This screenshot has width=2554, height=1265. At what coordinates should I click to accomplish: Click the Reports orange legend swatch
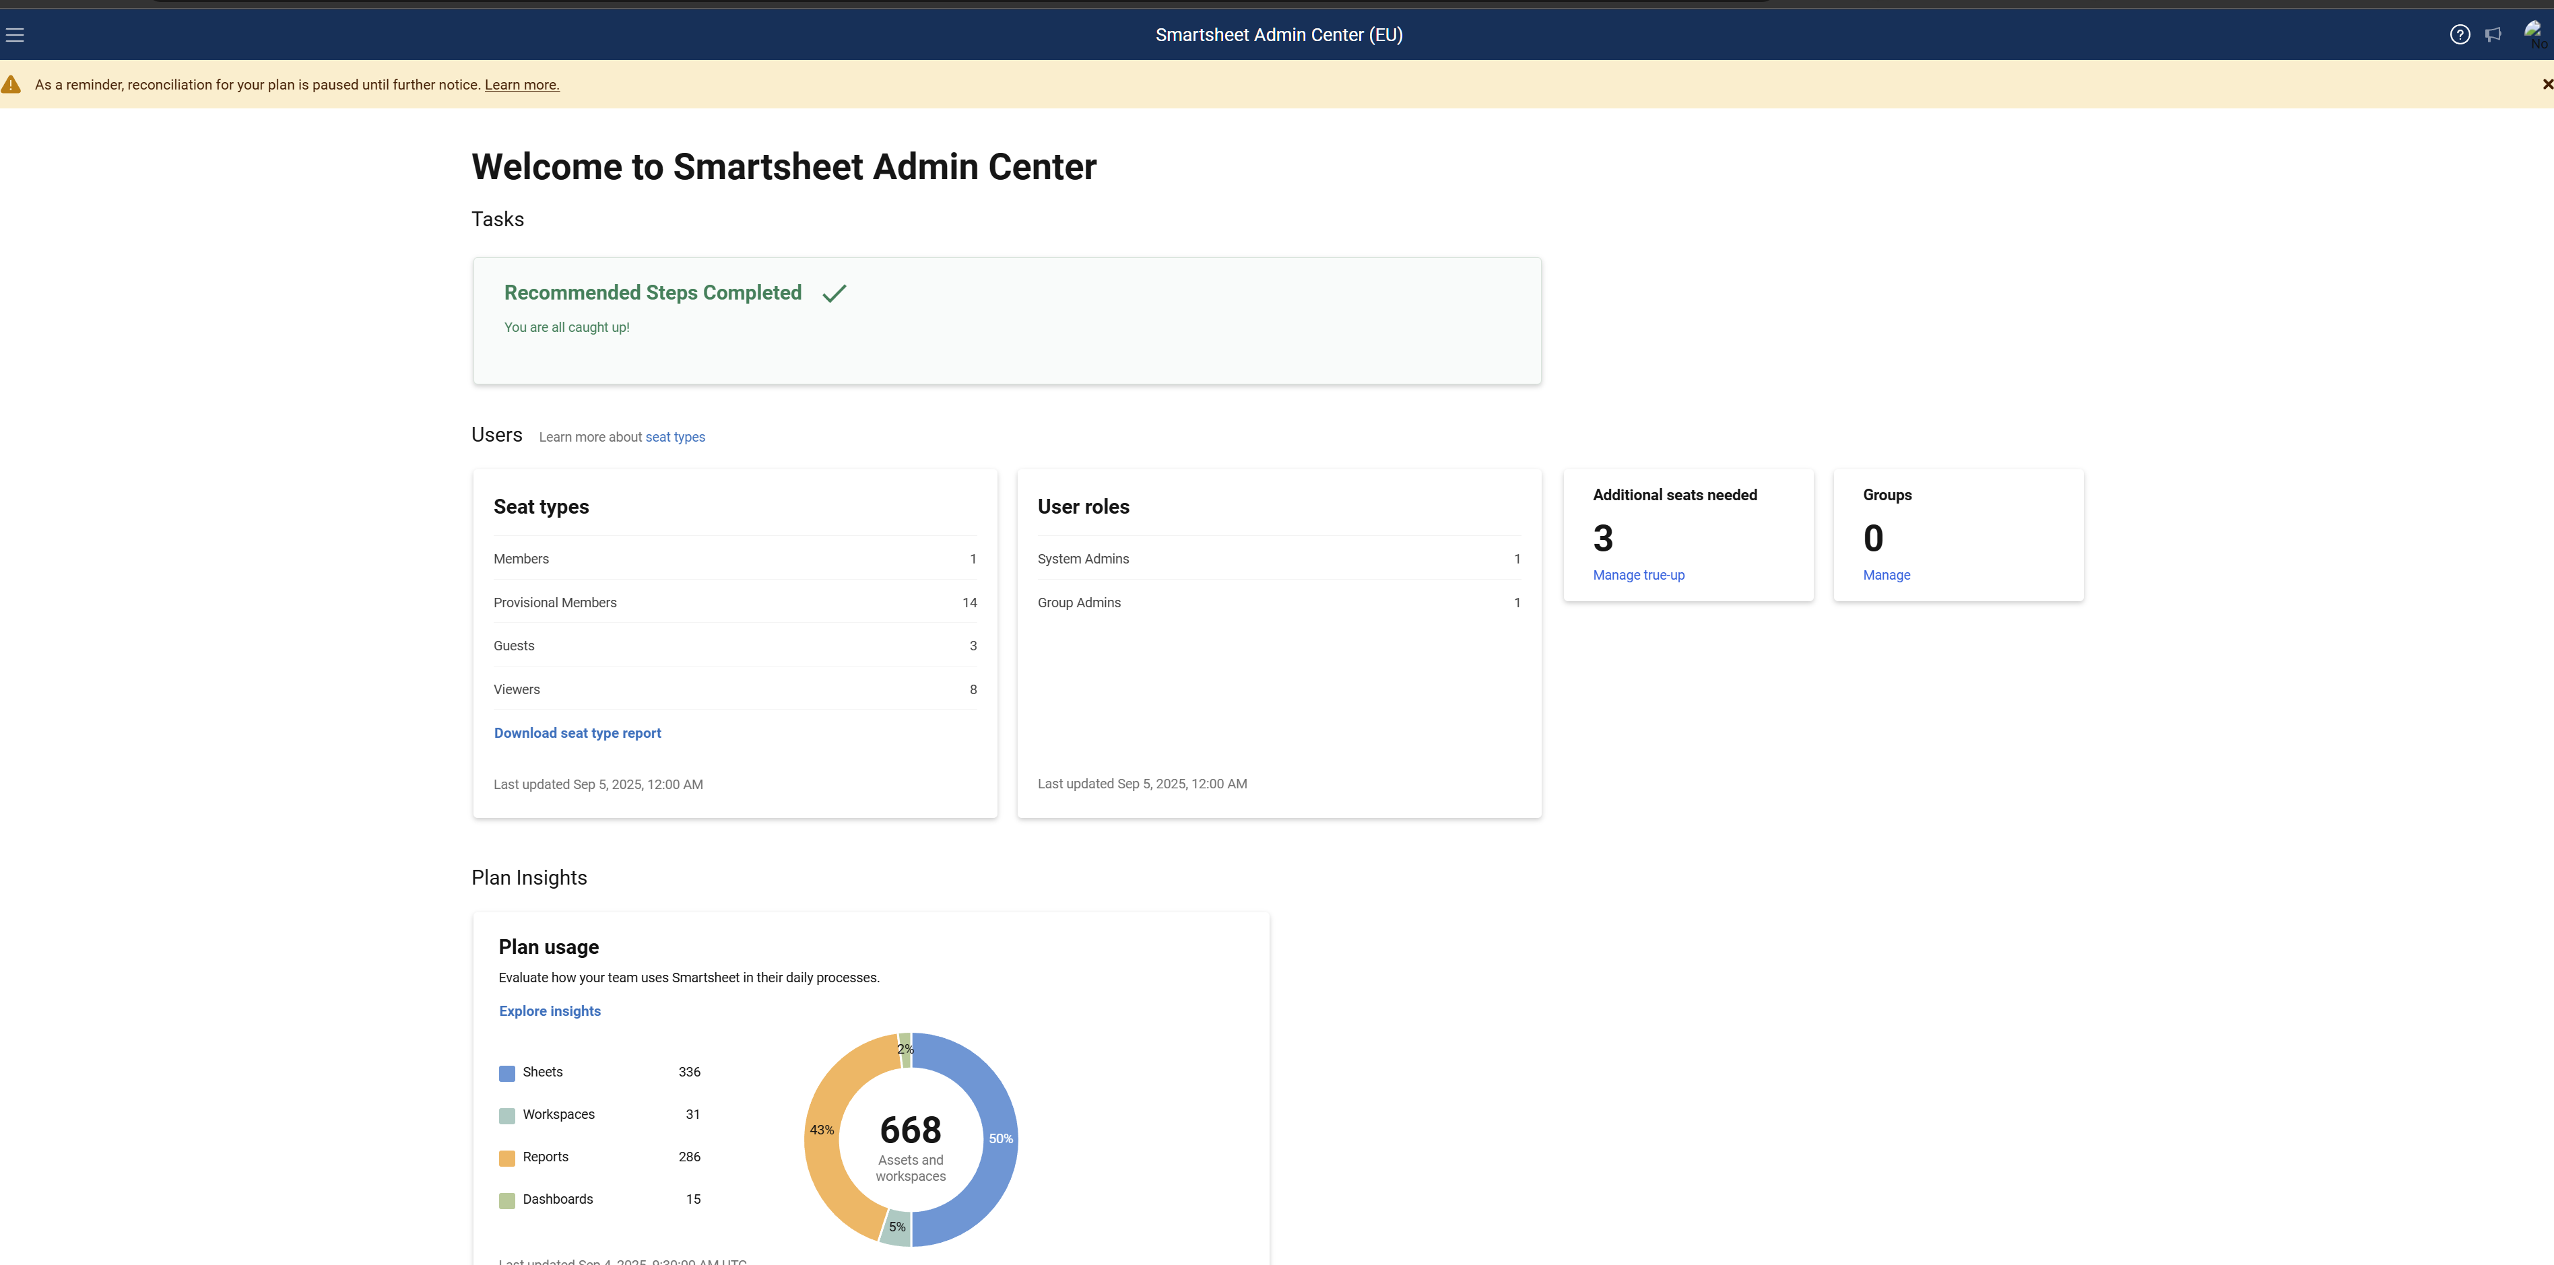point(506,1158)
